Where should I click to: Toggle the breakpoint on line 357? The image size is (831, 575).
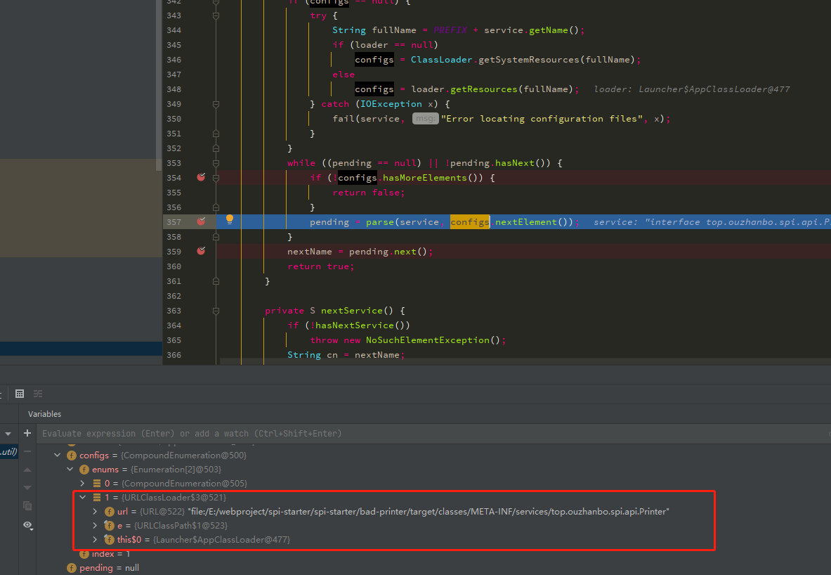click(x=201, y=221)
